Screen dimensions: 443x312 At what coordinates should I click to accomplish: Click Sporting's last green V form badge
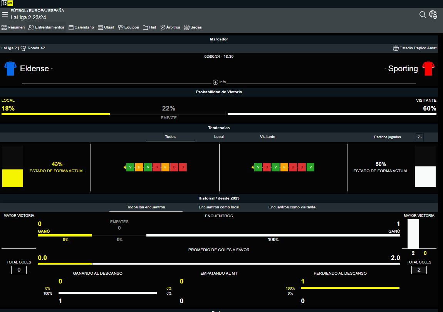310,167
